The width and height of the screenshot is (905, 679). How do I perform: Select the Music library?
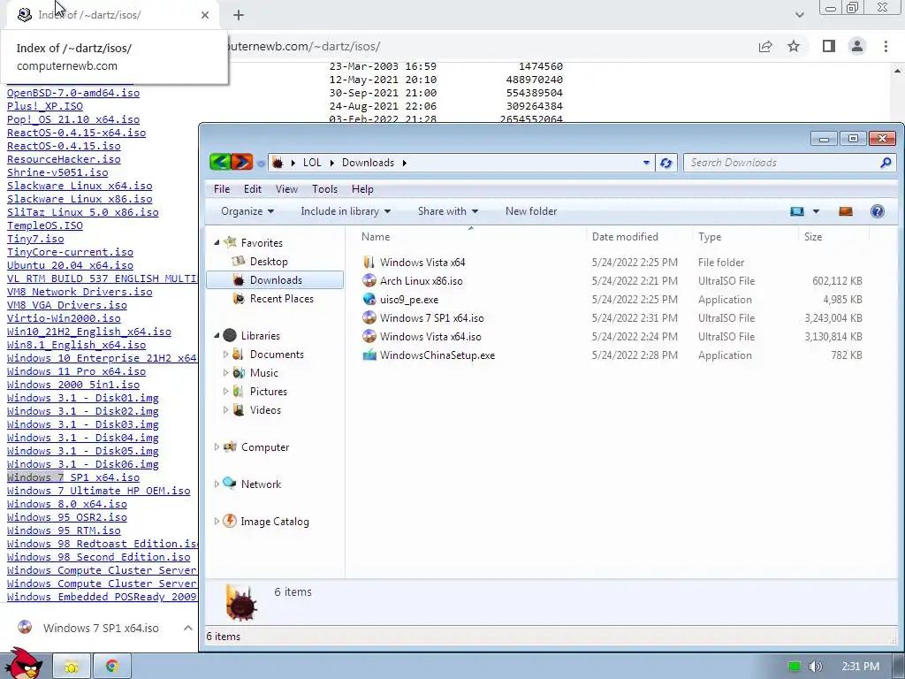pos(263,373)
